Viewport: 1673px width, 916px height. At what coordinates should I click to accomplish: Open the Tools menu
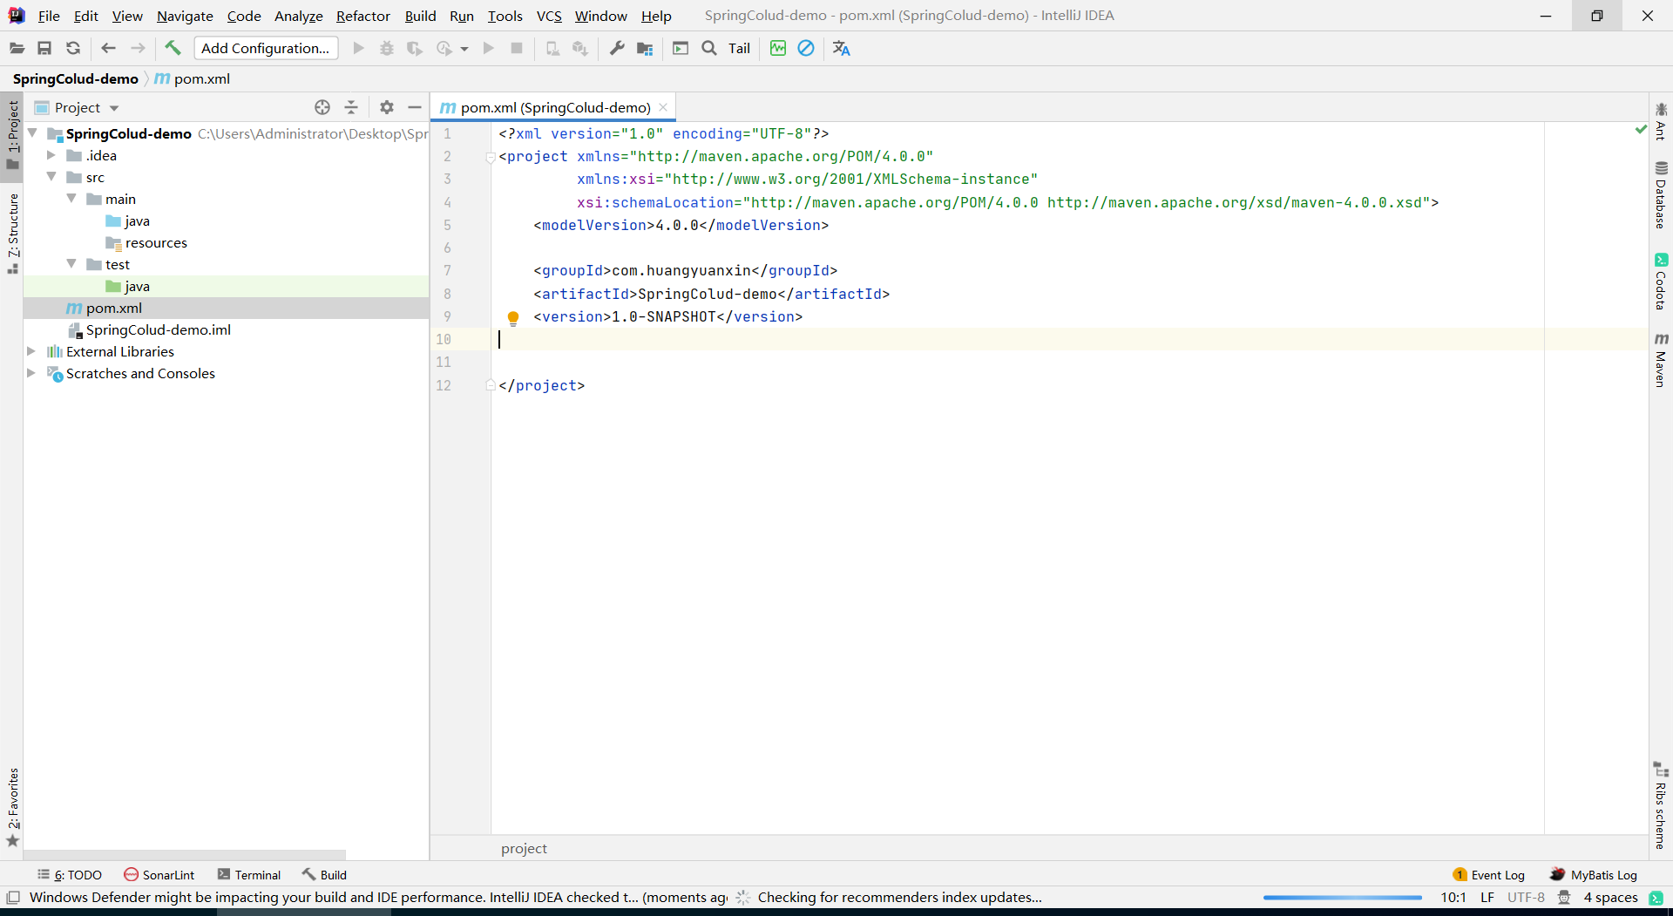(x=505, y=16)
